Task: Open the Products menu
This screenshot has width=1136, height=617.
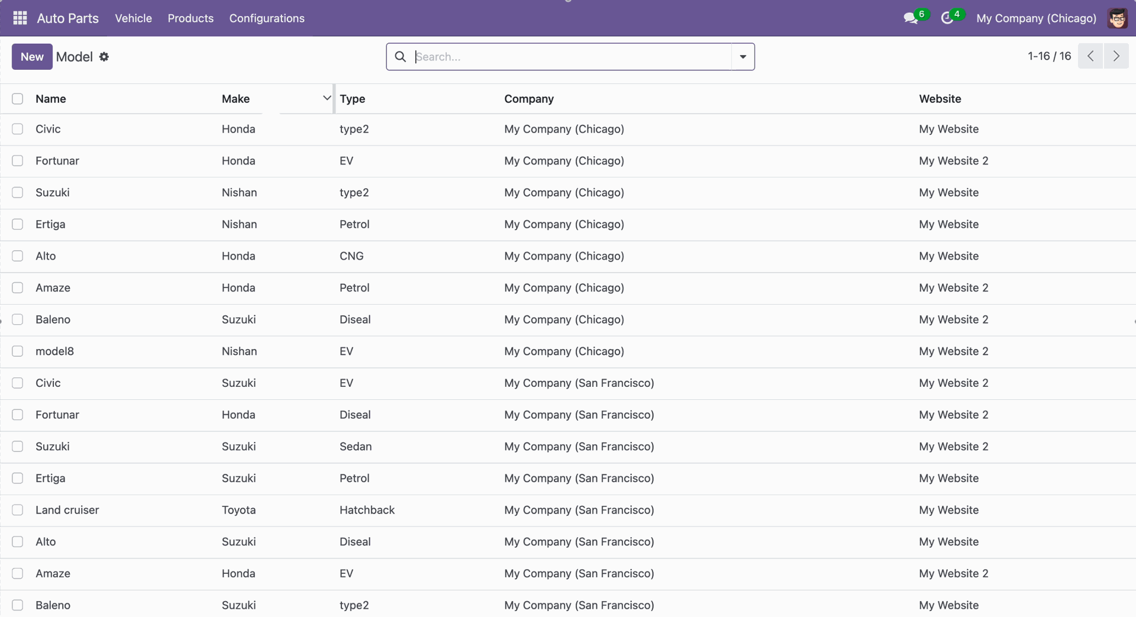Action: [x=191, y=18]
